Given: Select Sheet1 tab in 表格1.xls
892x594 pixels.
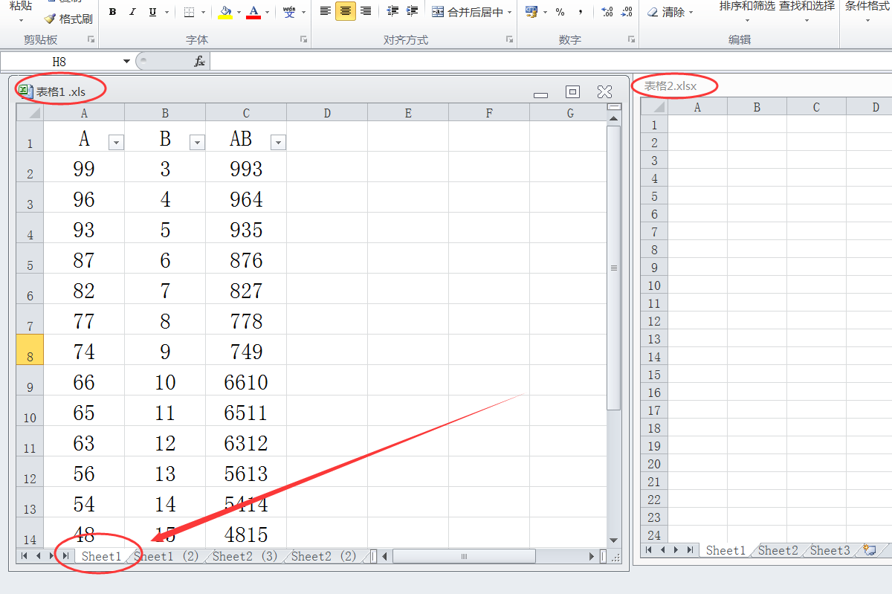Looking at the screenshot, I should [100, 556].
